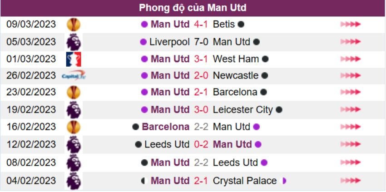Click purple dot beside Liverpool
Screen dimensions: 386x192
tap(144, 42)
